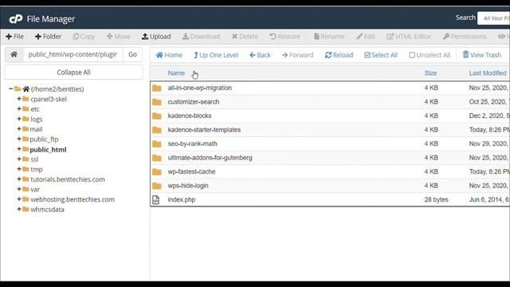Click the seo-by-rank-math folder icon
510x287 pixels.
point(157,143)
